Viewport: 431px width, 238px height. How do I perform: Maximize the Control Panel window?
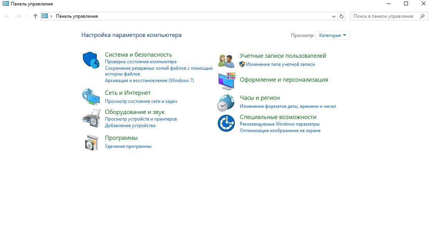pyautogui.click(x=406, y=4)
